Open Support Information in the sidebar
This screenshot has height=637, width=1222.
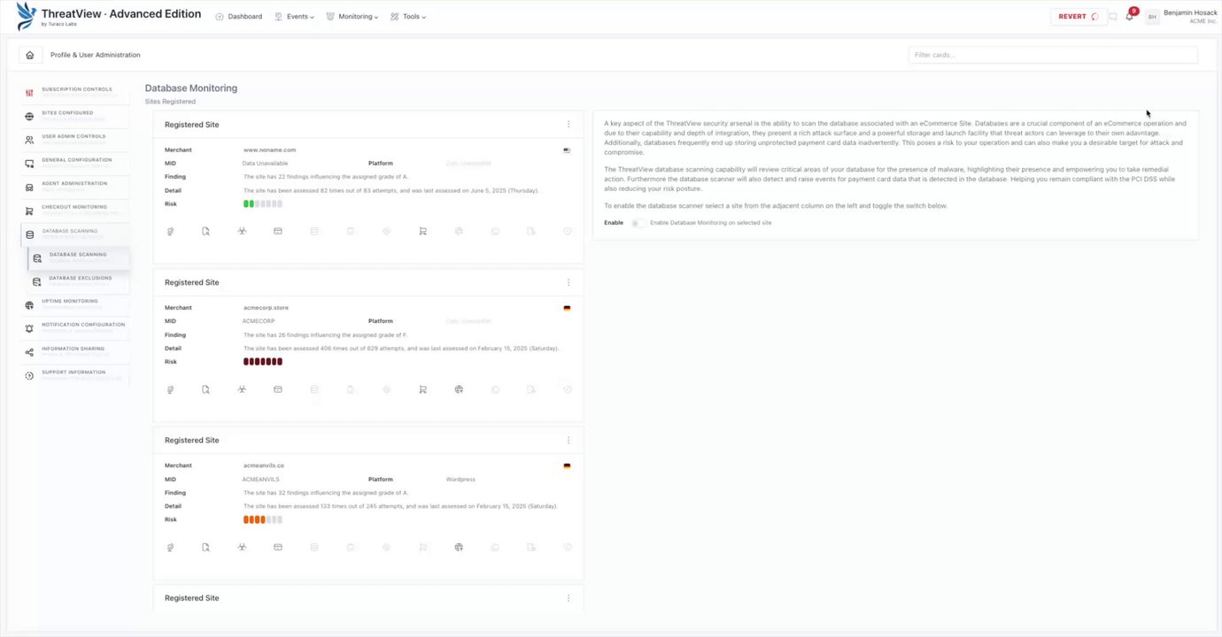[x=75, y=375]
